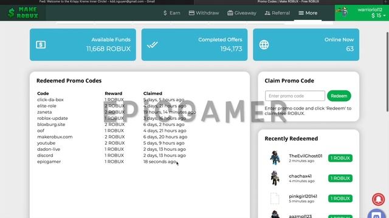Select the click-da-box code row

point(117,99)
